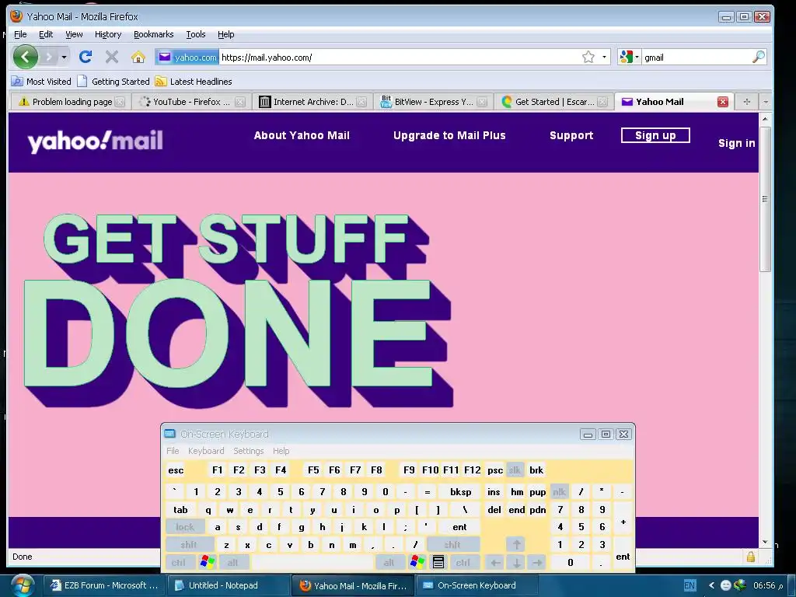This screenshot has width=796, height=597.
Task: Open the Firefox Tools menu
Action: pos(195,34)
